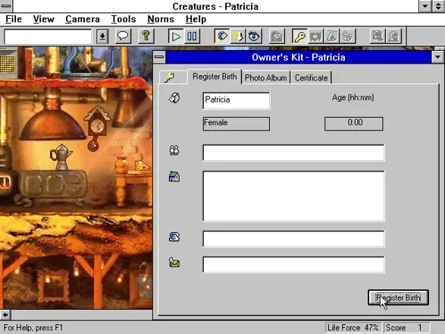Click the coffee pot on the stove
The width and height of the screenshot is (445, 334).
pyautogui.click(x=61, y=157)
